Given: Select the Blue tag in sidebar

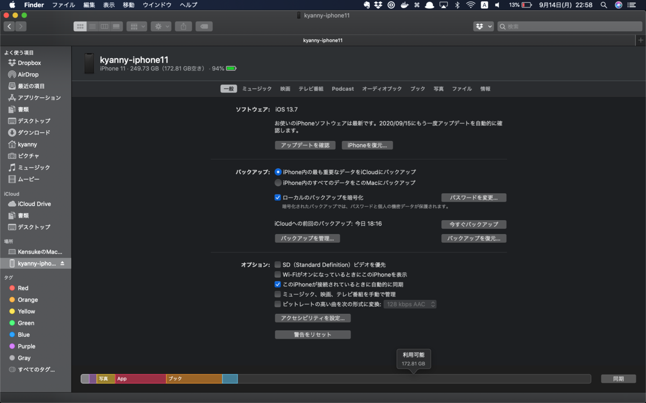Looking at the screenshot, I should click(x=20, y=335).
